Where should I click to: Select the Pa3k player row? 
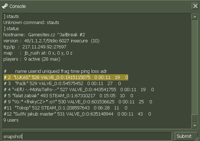coord(62,84)
